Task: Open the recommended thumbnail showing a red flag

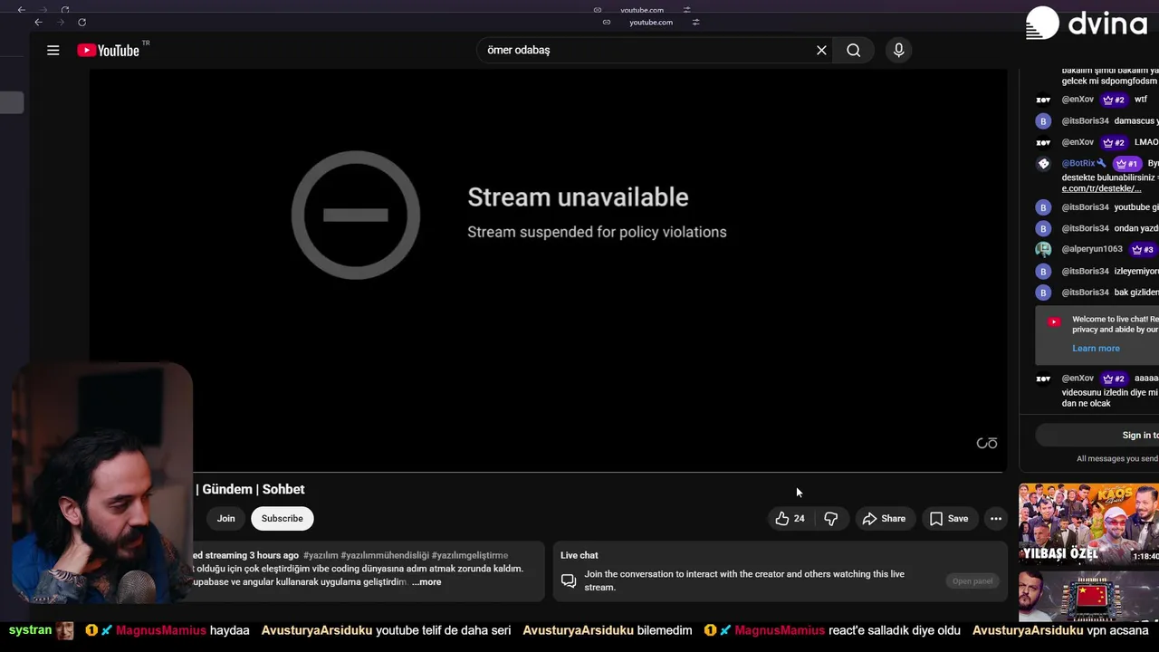Action: pyautogui.click(x=1088, y=596)
